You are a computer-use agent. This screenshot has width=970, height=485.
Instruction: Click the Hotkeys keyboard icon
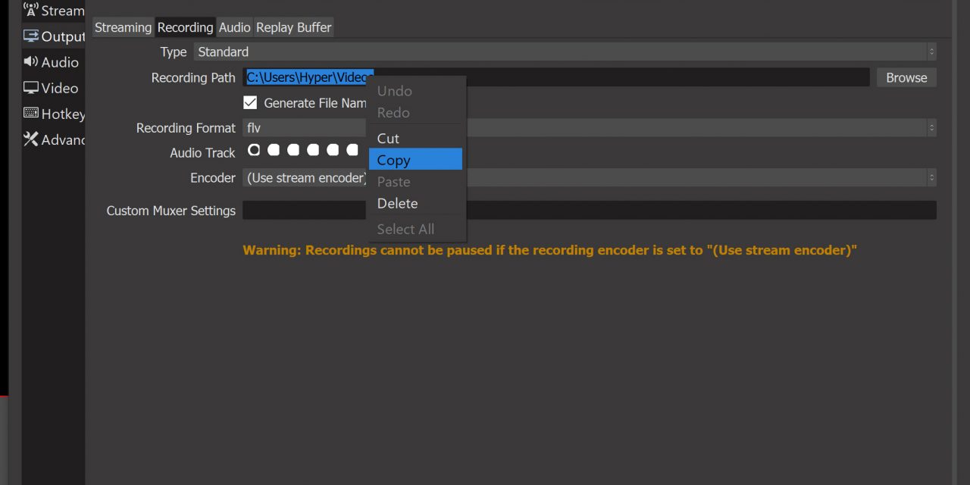pos(31,114)
